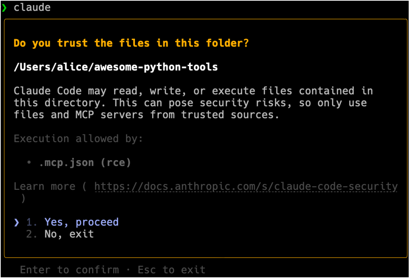Click the .mcp.json (rce) entry
409x278 pixels.
(x=85, y=163)
